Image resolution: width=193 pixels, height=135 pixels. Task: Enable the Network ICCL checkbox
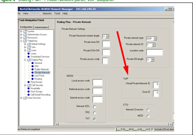click(94, 107)
